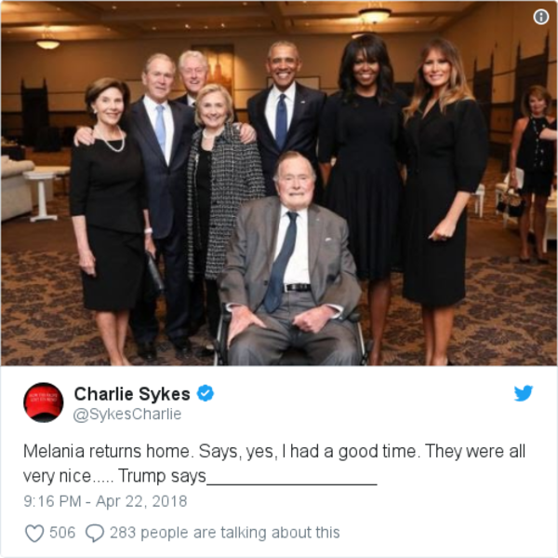Viewport: 558px width, 558px height.
Task: Click the woman in the tweed jacket
Action: click(x=222, y=199)
